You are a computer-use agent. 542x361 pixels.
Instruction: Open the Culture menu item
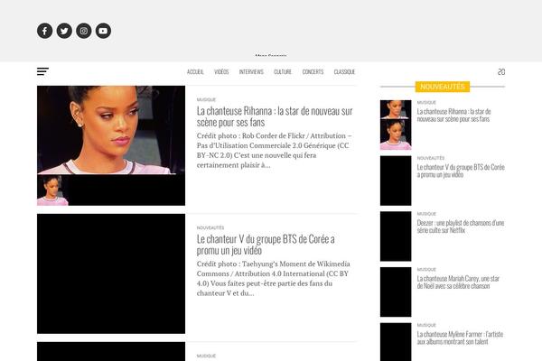coord(283,72)
